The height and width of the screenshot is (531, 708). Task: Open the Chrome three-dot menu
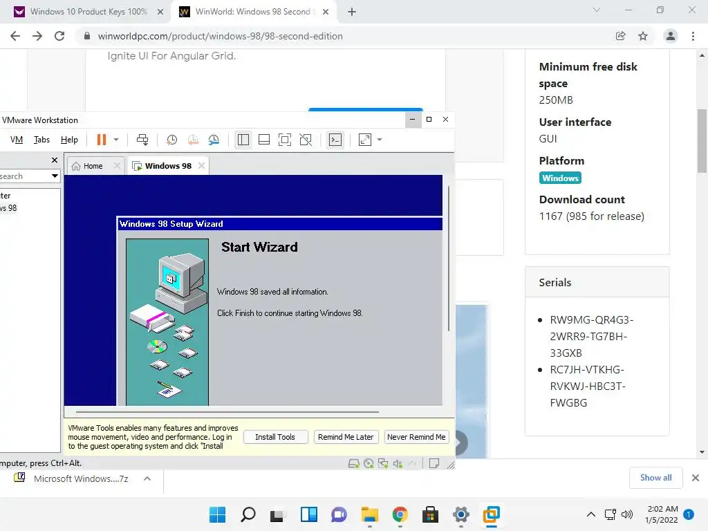pos(693,36)
